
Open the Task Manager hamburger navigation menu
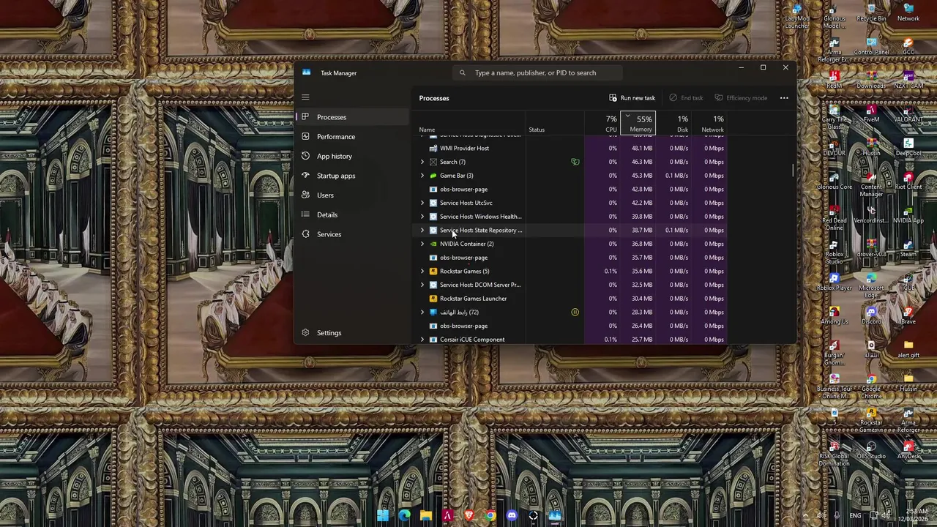pyautogui.click(x=305, y=97)
